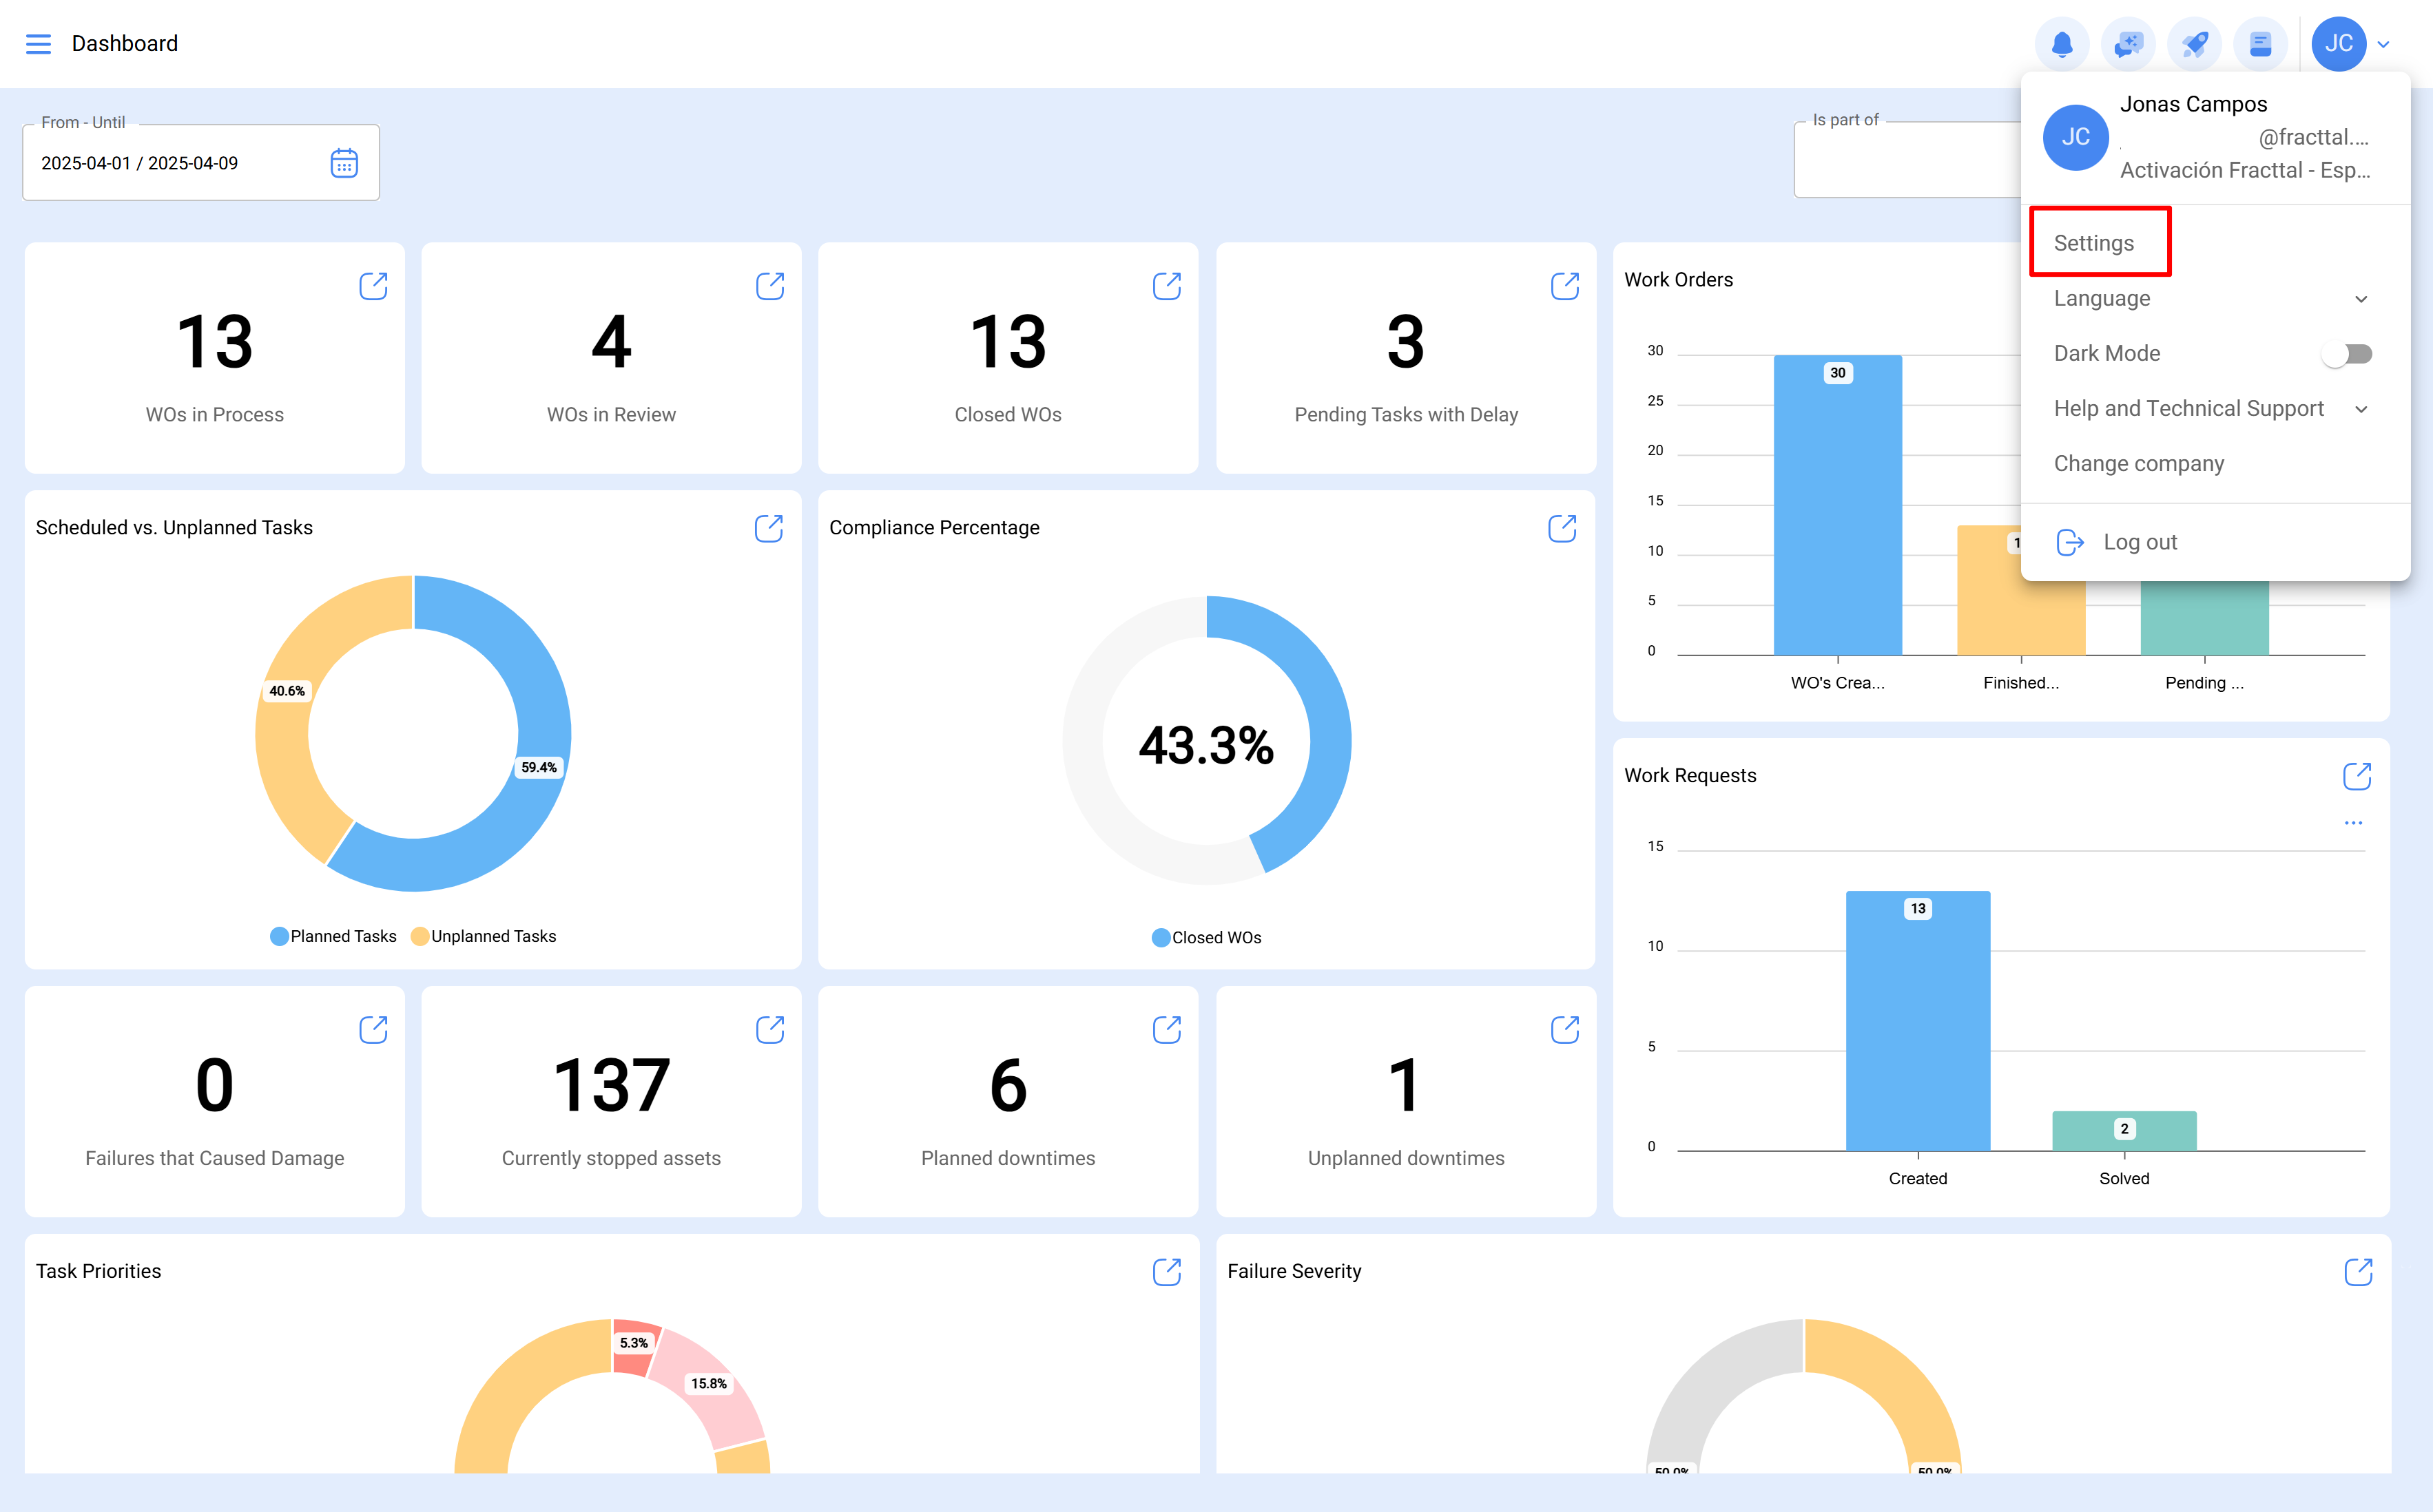
Task: Click the JC avatar circle
Action: [2339, 43]
